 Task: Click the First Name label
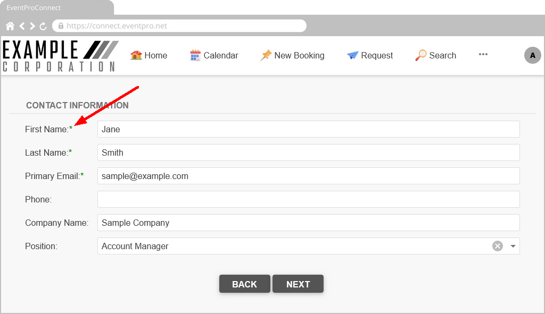(47, 130)
